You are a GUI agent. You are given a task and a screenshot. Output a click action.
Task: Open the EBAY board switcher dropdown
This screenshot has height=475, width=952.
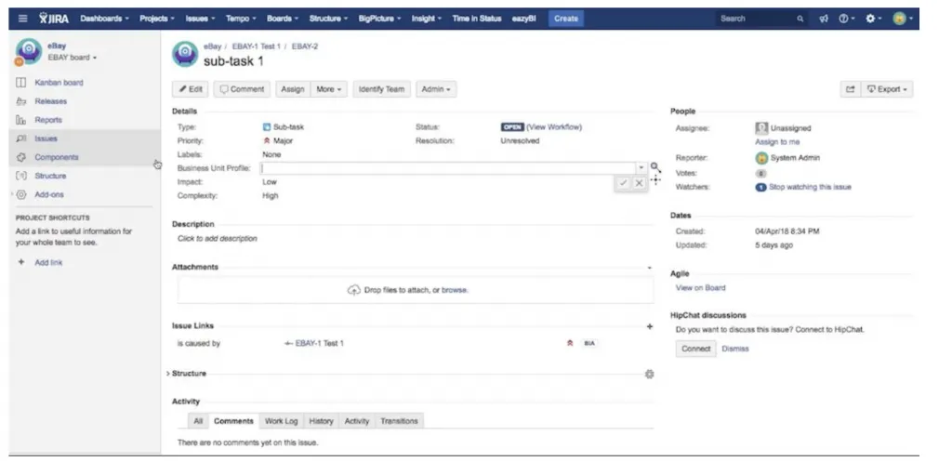click(73, 58)
